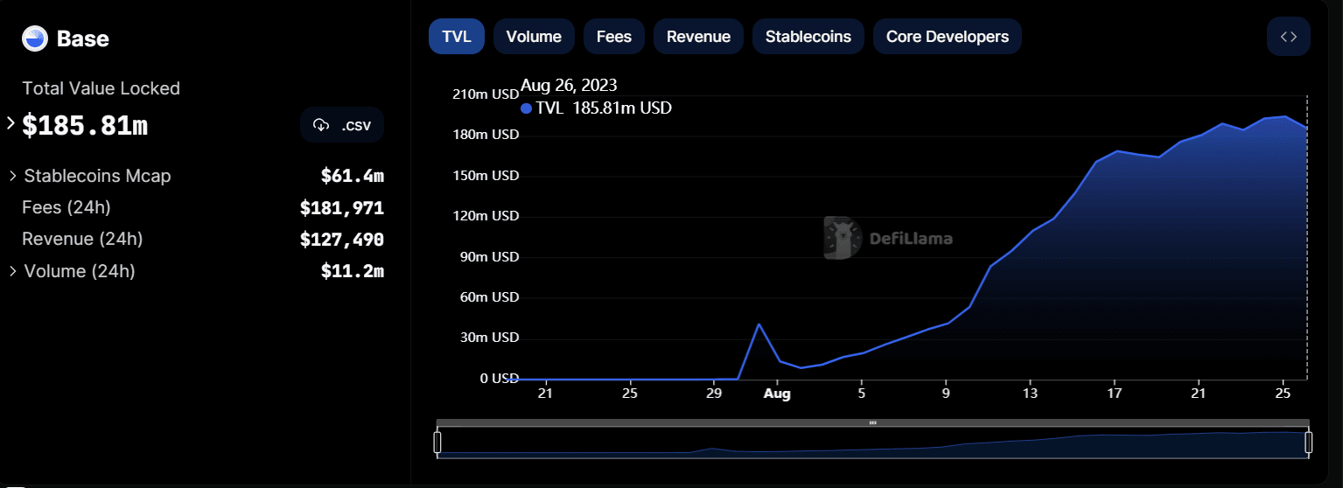Viewport: 1343px width, 488px height.
Task: Click the right handle of date range slider
Action: coord(1308,443)
